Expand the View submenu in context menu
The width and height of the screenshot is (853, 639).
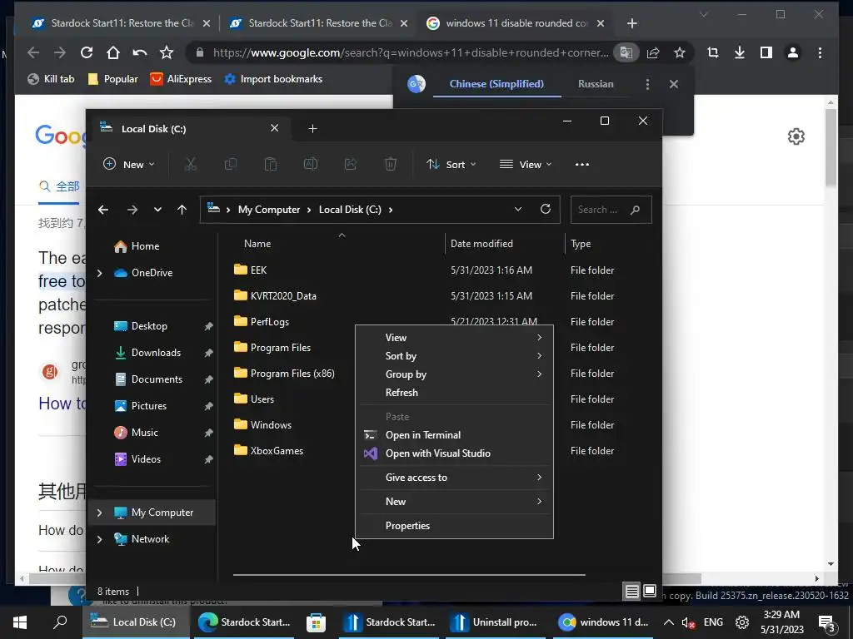[454, 338]
